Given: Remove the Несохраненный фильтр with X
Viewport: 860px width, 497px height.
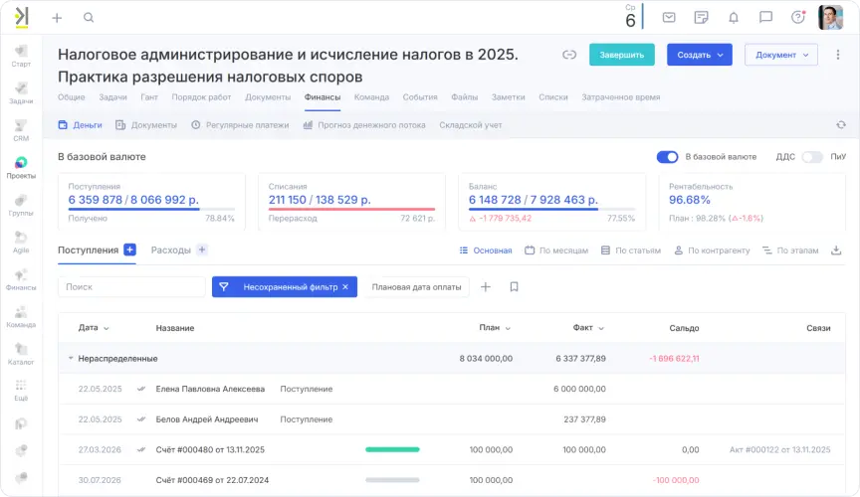Looking at the screenshot, I should coord(345,287).
